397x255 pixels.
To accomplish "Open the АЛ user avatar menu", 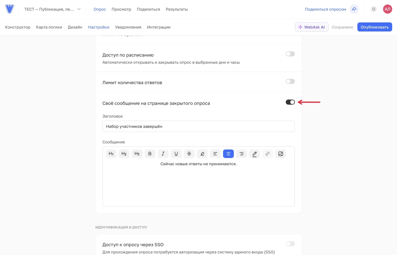I will [387, 9].
